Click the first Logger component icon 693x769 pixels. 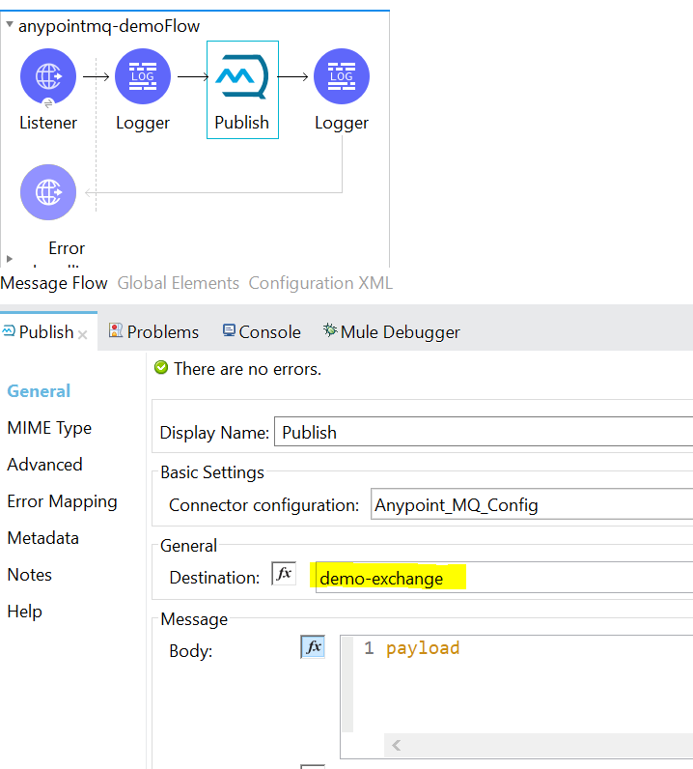143,76
